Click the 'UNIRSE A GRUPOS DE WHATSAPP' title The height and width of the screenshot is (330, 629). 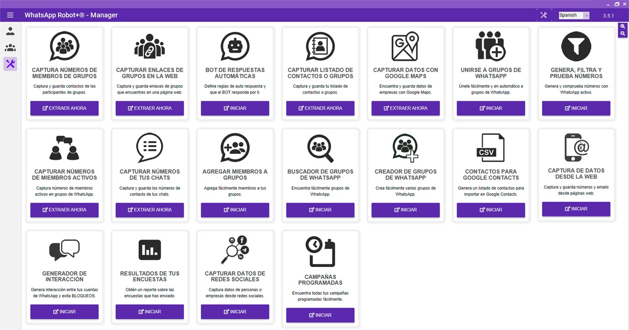(491, 73)
